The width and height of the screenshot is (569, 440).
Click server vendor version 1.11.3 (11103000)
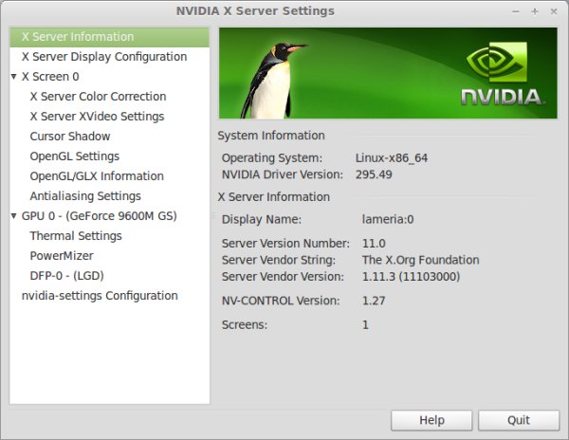coord(412,277)
